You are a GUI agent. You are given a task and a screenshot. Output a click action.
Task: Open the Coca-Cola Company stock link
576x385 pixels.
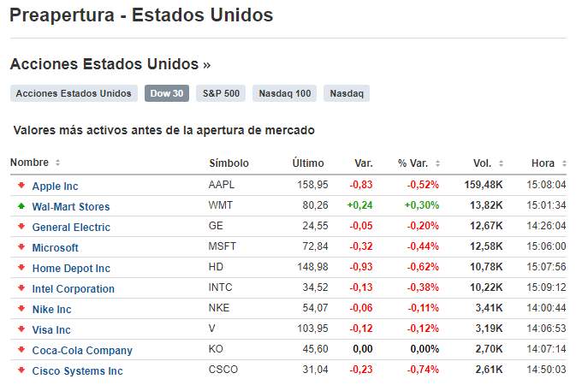[x=82, y=350]
